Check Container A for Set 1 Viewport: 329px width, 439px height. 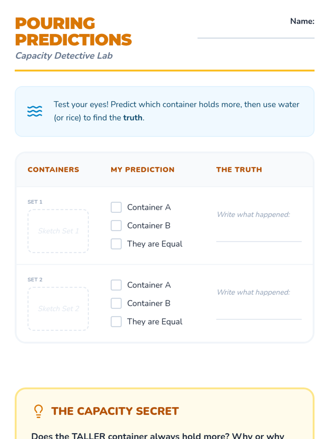[x=116, y=207]
